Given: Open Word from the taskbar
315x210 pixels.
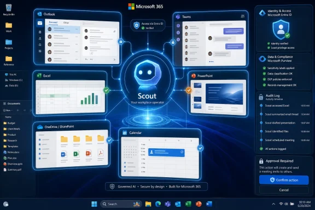Looking at the screenshot, I should click(209, 204).
